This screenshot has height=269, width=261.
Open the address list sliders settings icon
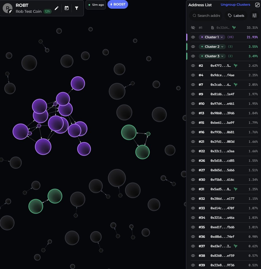point(255,16)
